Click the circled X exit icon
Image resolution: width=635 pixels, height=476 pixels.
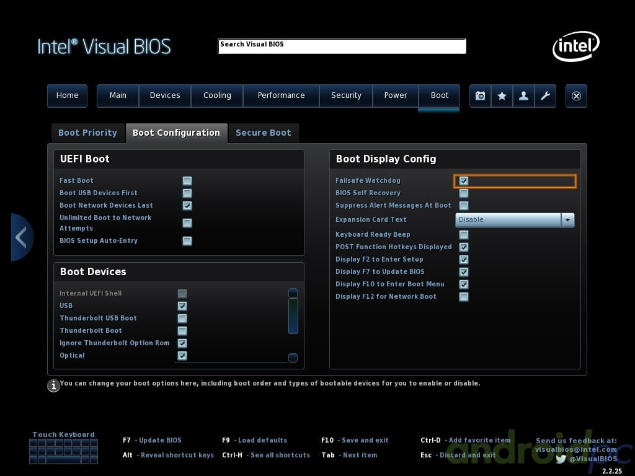coord(576,96)
